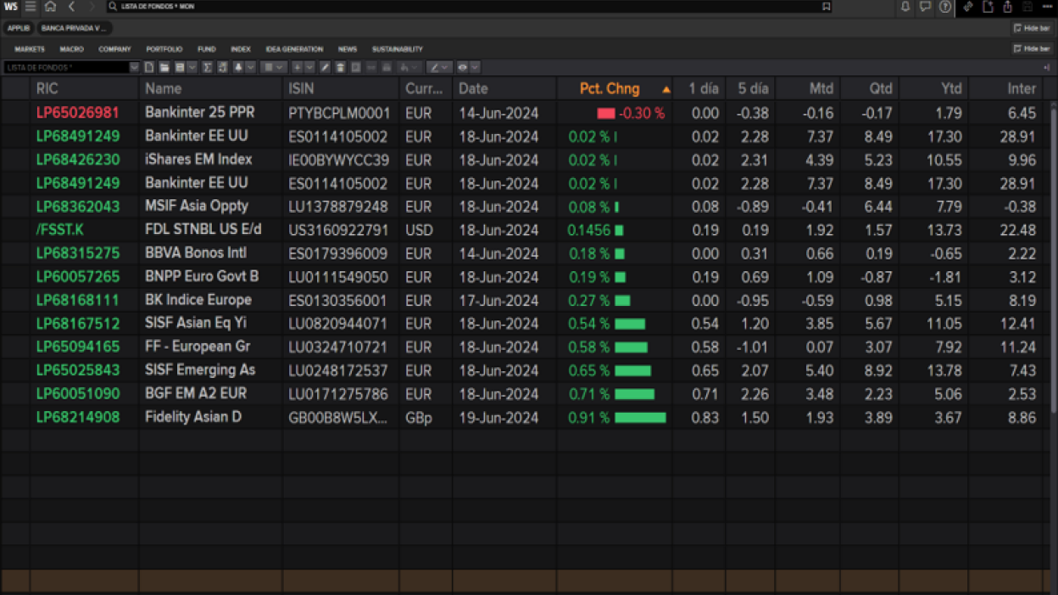This screenshot has height=595, width=1058.
Task: Expand the add (plus) dropdown arrow
Action: click(309, 67)
